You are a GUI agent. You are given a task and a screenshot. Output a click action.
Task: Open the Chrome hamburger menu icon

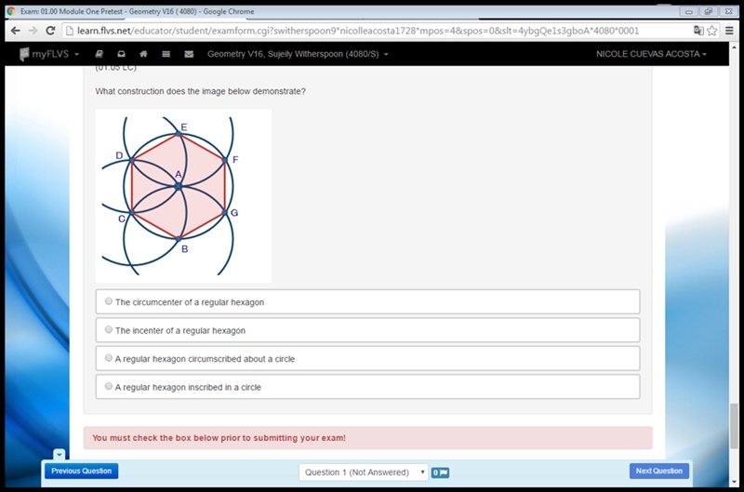pos(729,31)
